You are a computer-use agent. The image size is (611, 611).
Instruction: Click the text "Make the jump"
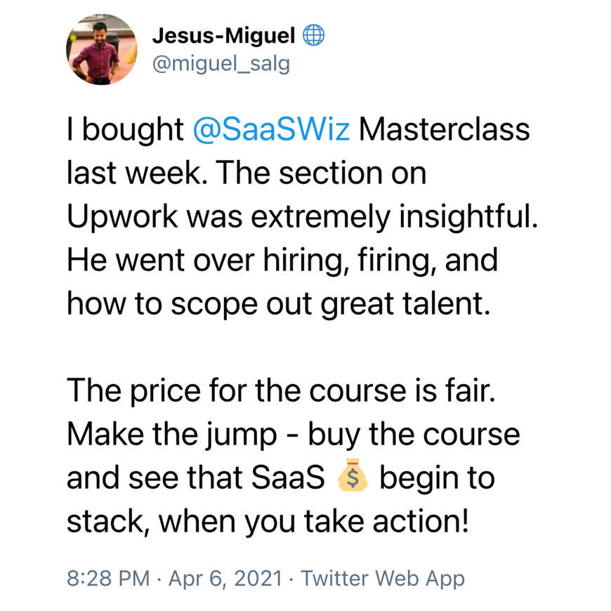point(173,434)
